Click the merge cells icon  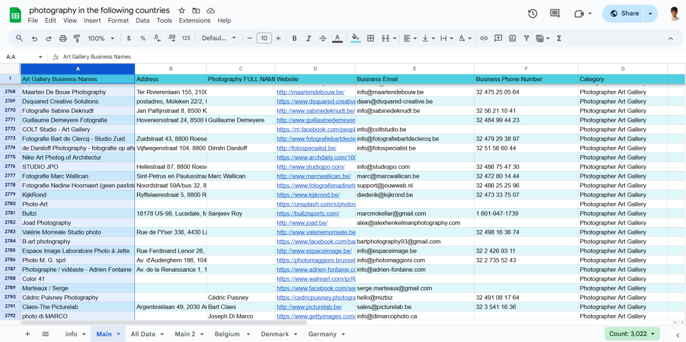pyautogui.click(x=385, y=38)
